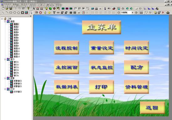Close the project tree side panel

point(31,16)
